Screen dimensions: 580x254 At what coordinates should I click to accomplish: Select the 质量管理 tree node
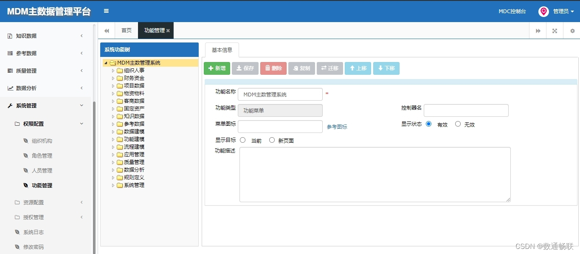click(134, 162)
